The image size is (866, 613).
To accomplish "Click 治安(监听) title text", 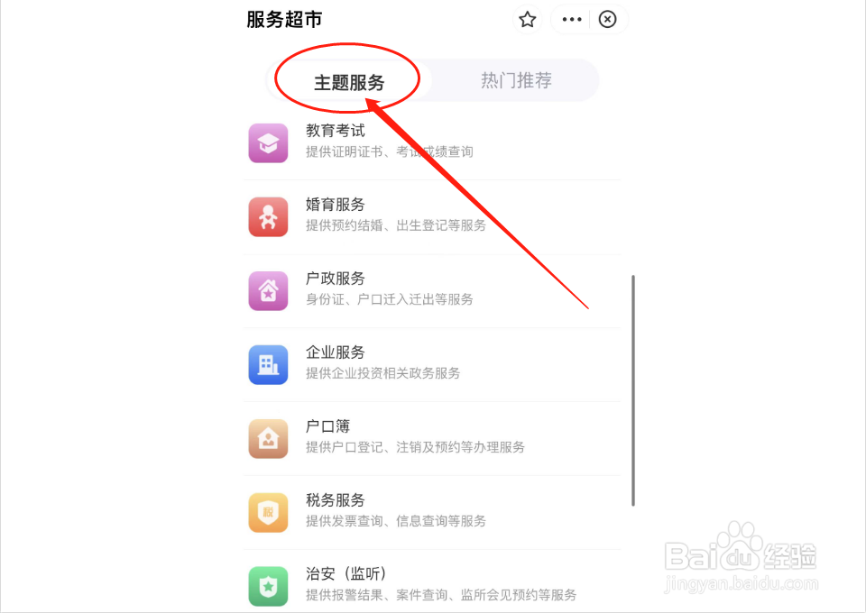I will [x=345, y=574].
